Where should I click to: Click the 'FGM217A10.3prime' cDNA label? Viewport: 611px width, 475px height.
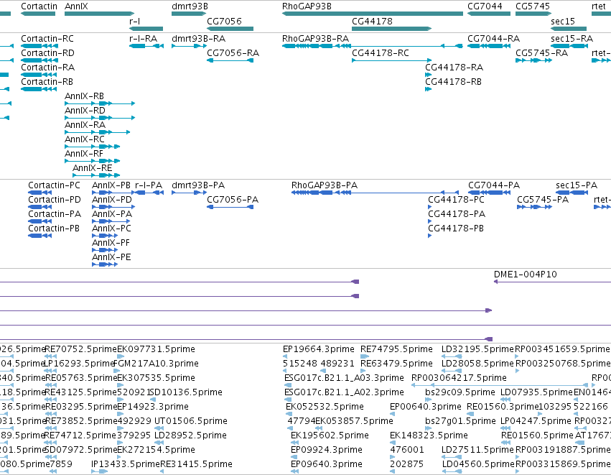(156, 364)
